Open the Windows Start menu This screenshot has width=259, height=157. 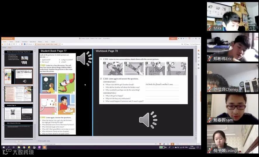tap(3, 147)
